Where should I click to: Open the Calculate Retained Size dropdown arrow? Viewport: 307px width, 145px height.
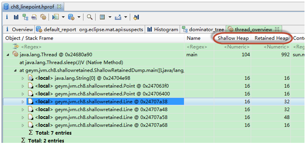point(110,17)
